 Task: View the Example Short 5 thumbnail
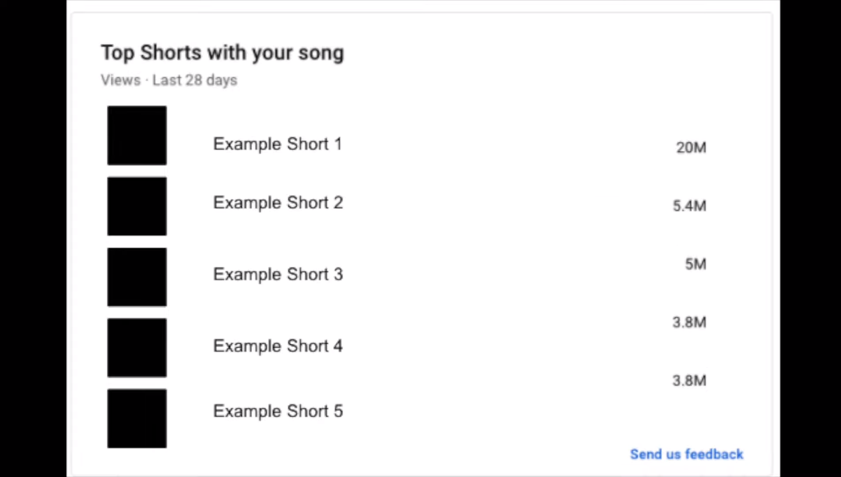click(x=137, y=419)
